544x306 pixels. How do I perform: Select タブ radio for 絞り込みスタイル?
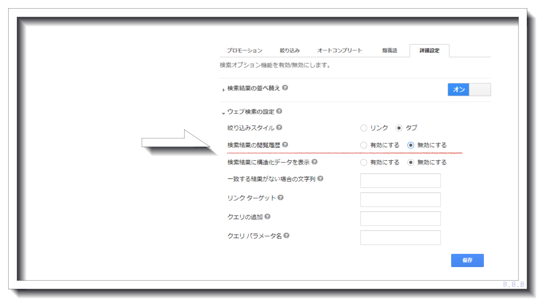pyautogui.click(x=399, y=128)
